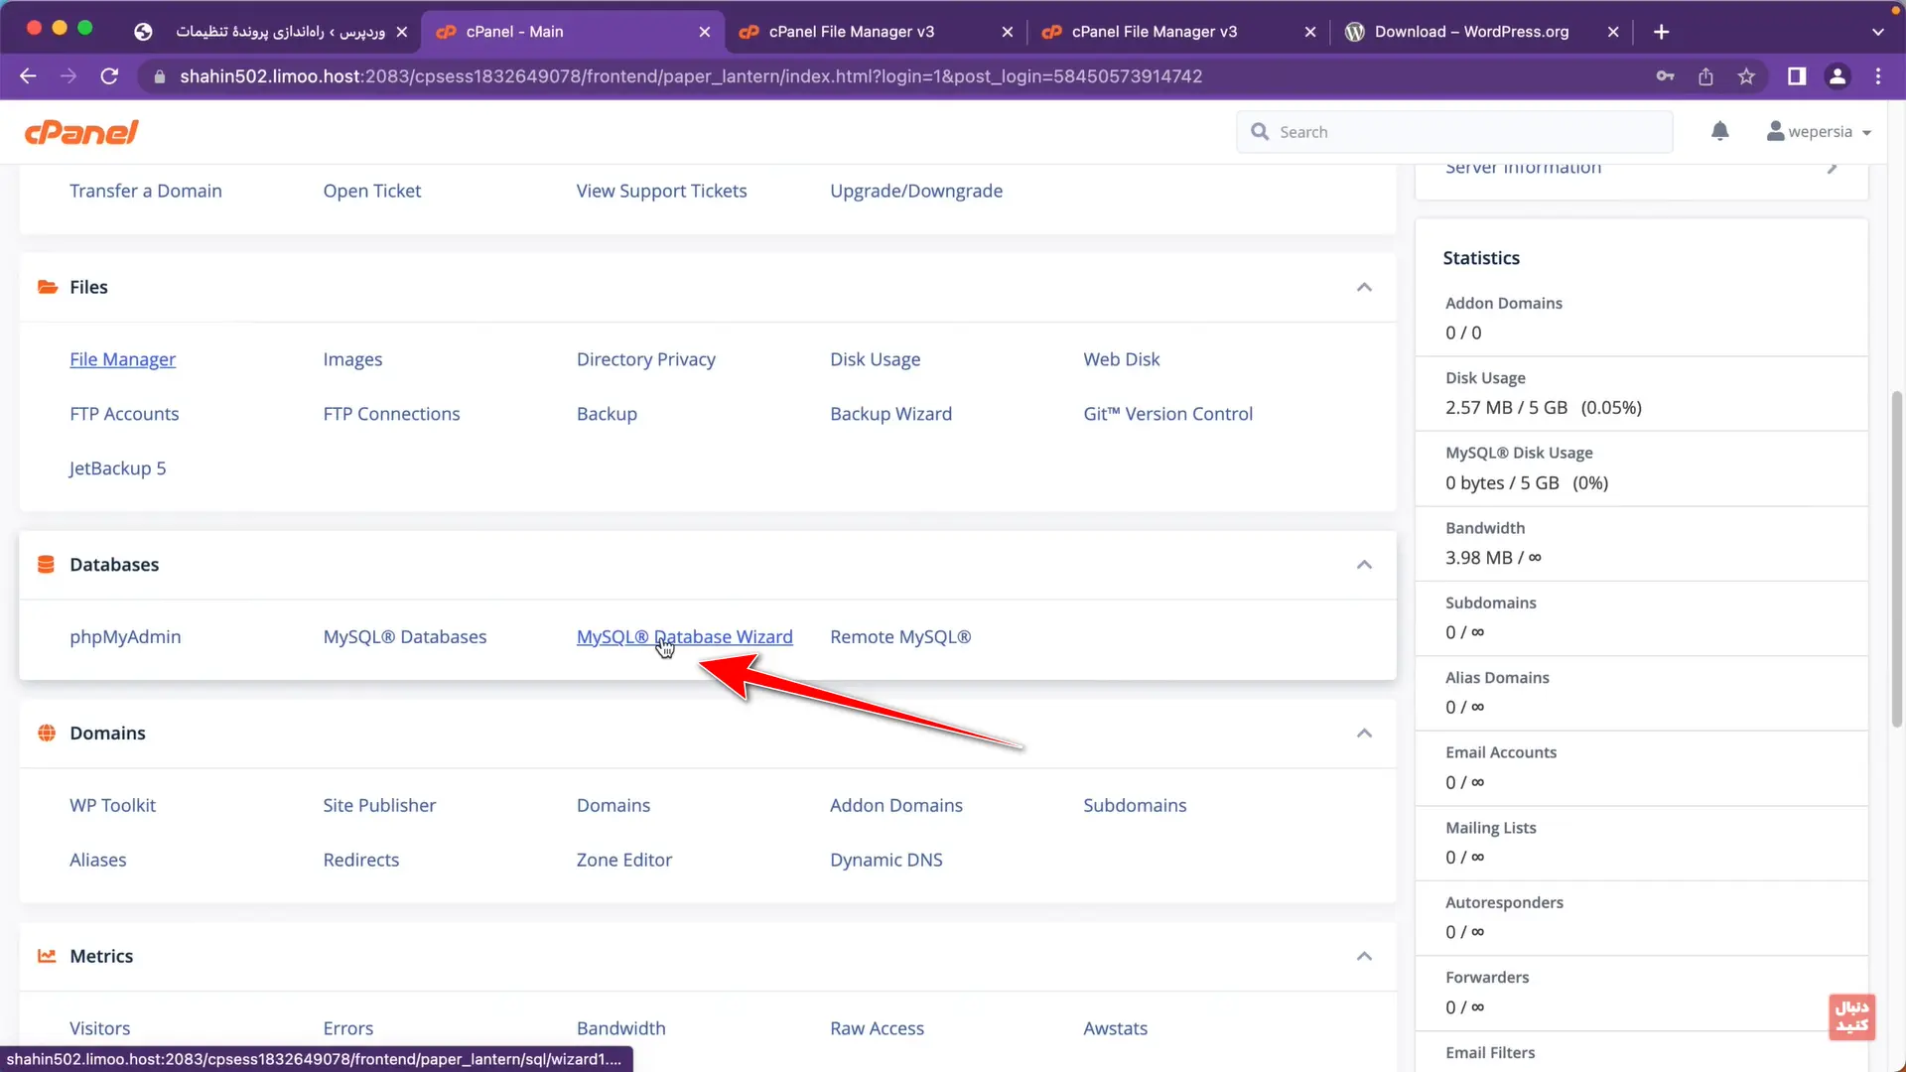Toggle the browser side panel icon

click(1797, 76)
